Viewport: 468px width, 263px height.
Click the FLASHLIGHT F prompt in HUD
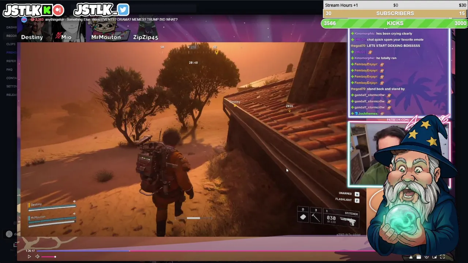347,200
